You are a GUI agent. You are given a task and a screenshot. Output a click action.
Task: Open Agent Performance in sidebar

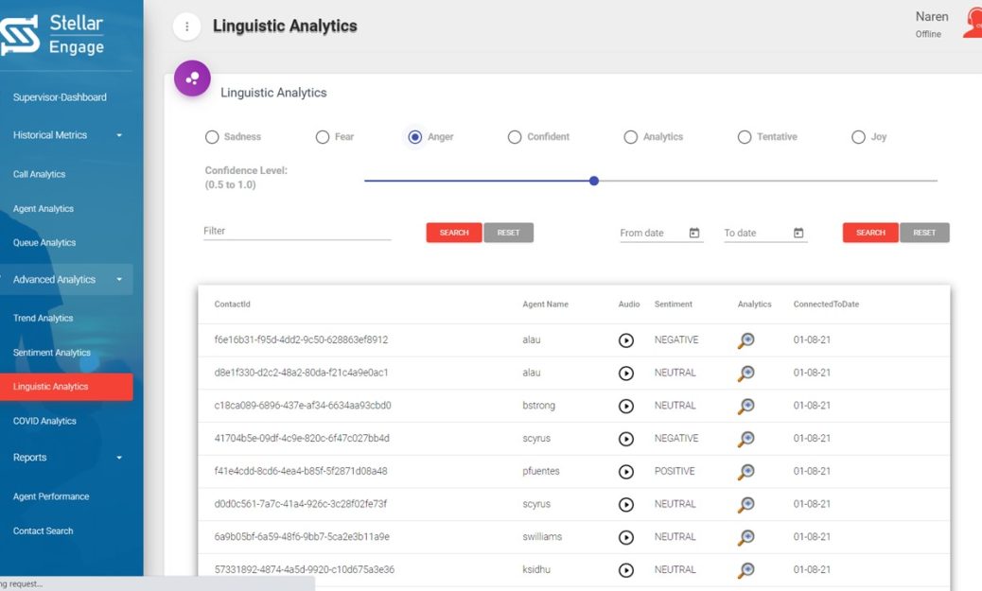pos(51,496)
